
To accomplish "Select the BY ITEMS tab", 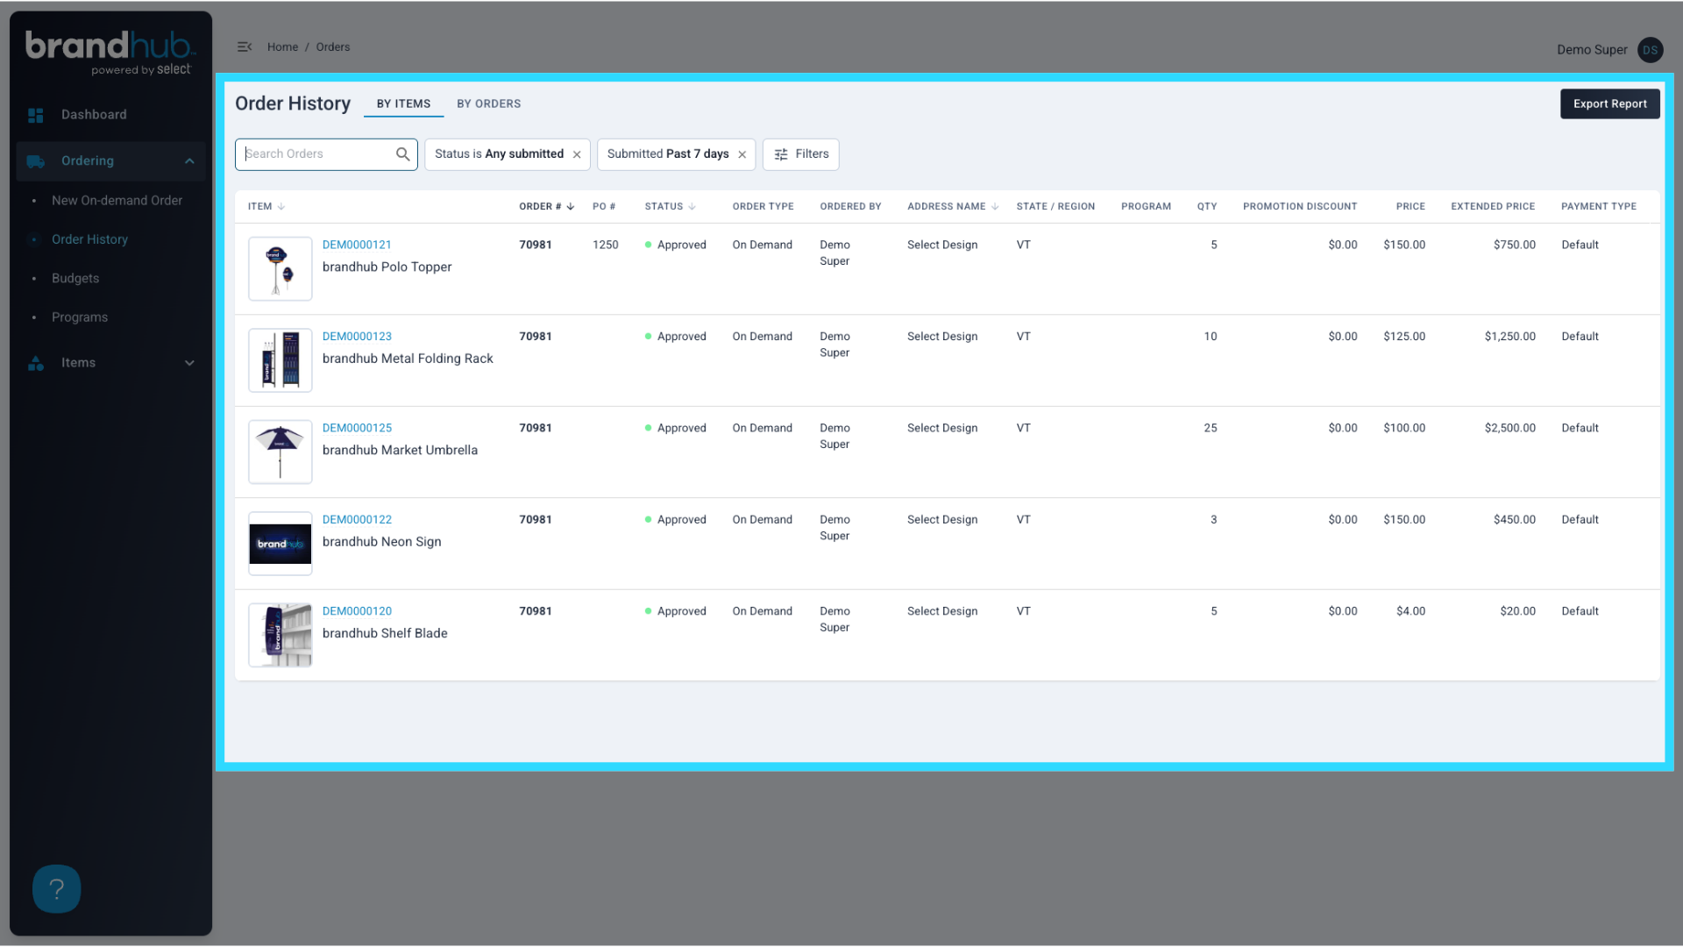I will pos(403,103).
